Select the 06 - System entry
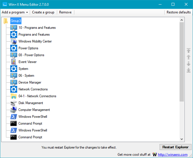The height and width of the screenshot is (158, 193). tap(26, 76)
